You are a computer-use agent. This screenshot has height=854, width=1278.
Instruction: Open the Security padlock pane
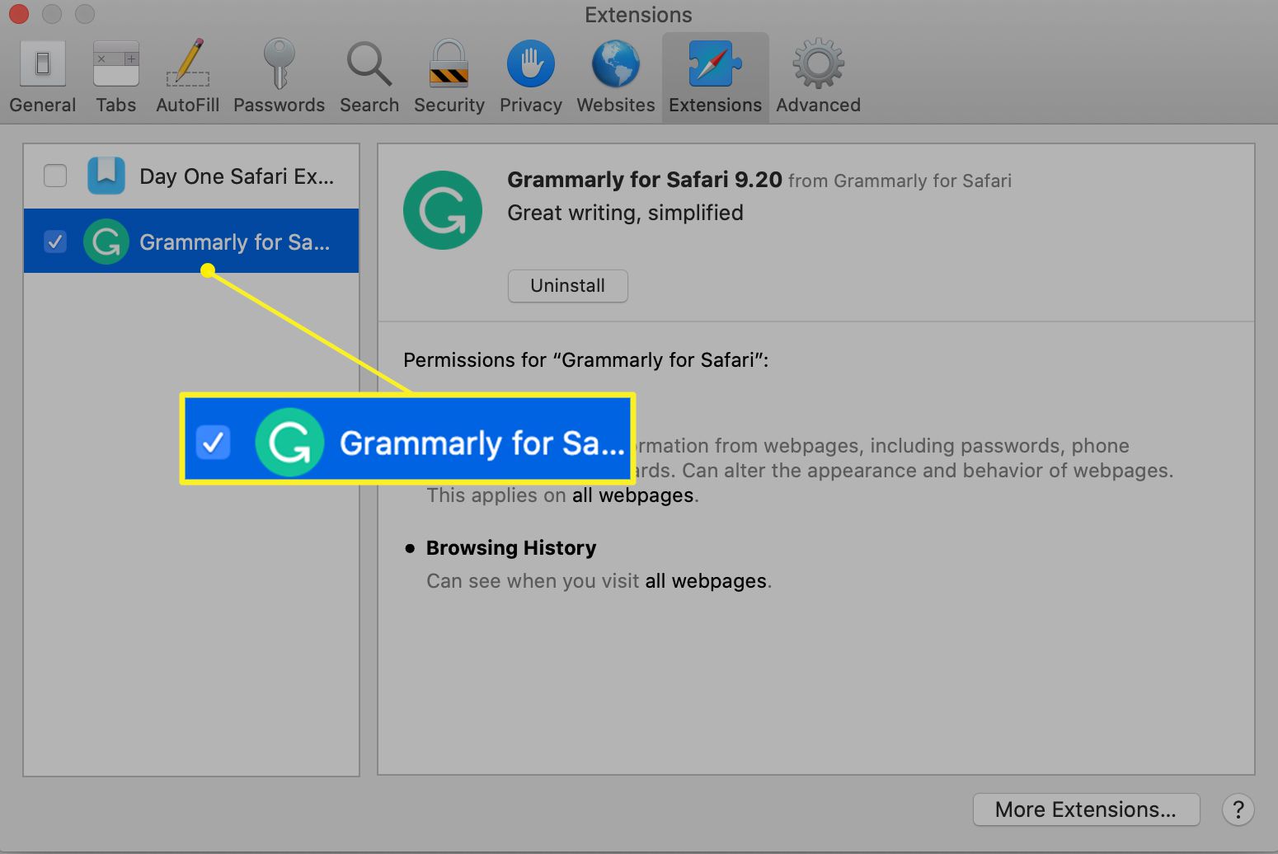449,77
